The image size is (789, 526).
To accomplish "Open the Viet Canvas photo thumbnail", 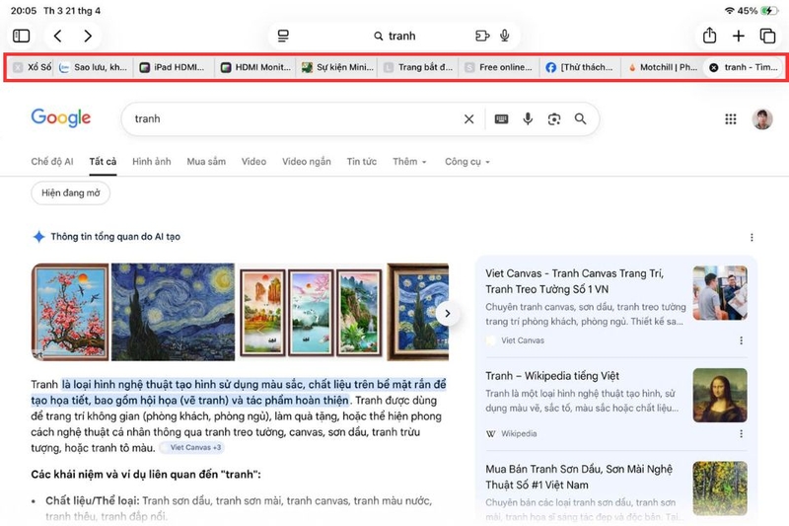I will 720,293.
